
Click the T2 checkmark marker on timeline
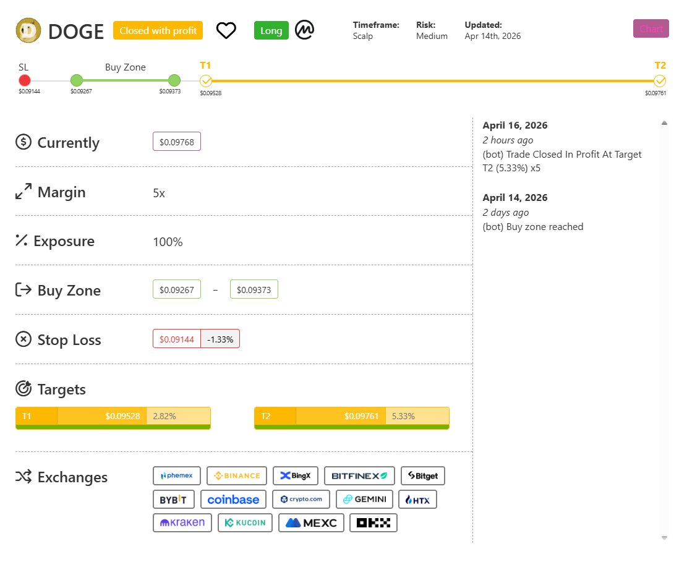(x=660, y=80)
